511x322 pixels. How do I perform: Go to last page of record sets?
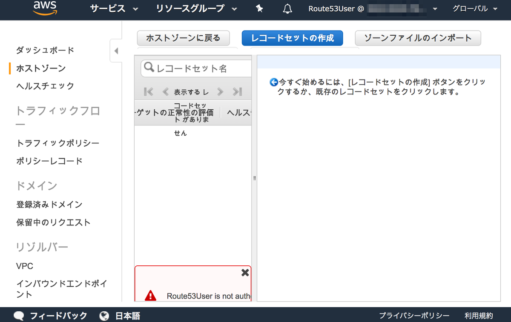237,91
